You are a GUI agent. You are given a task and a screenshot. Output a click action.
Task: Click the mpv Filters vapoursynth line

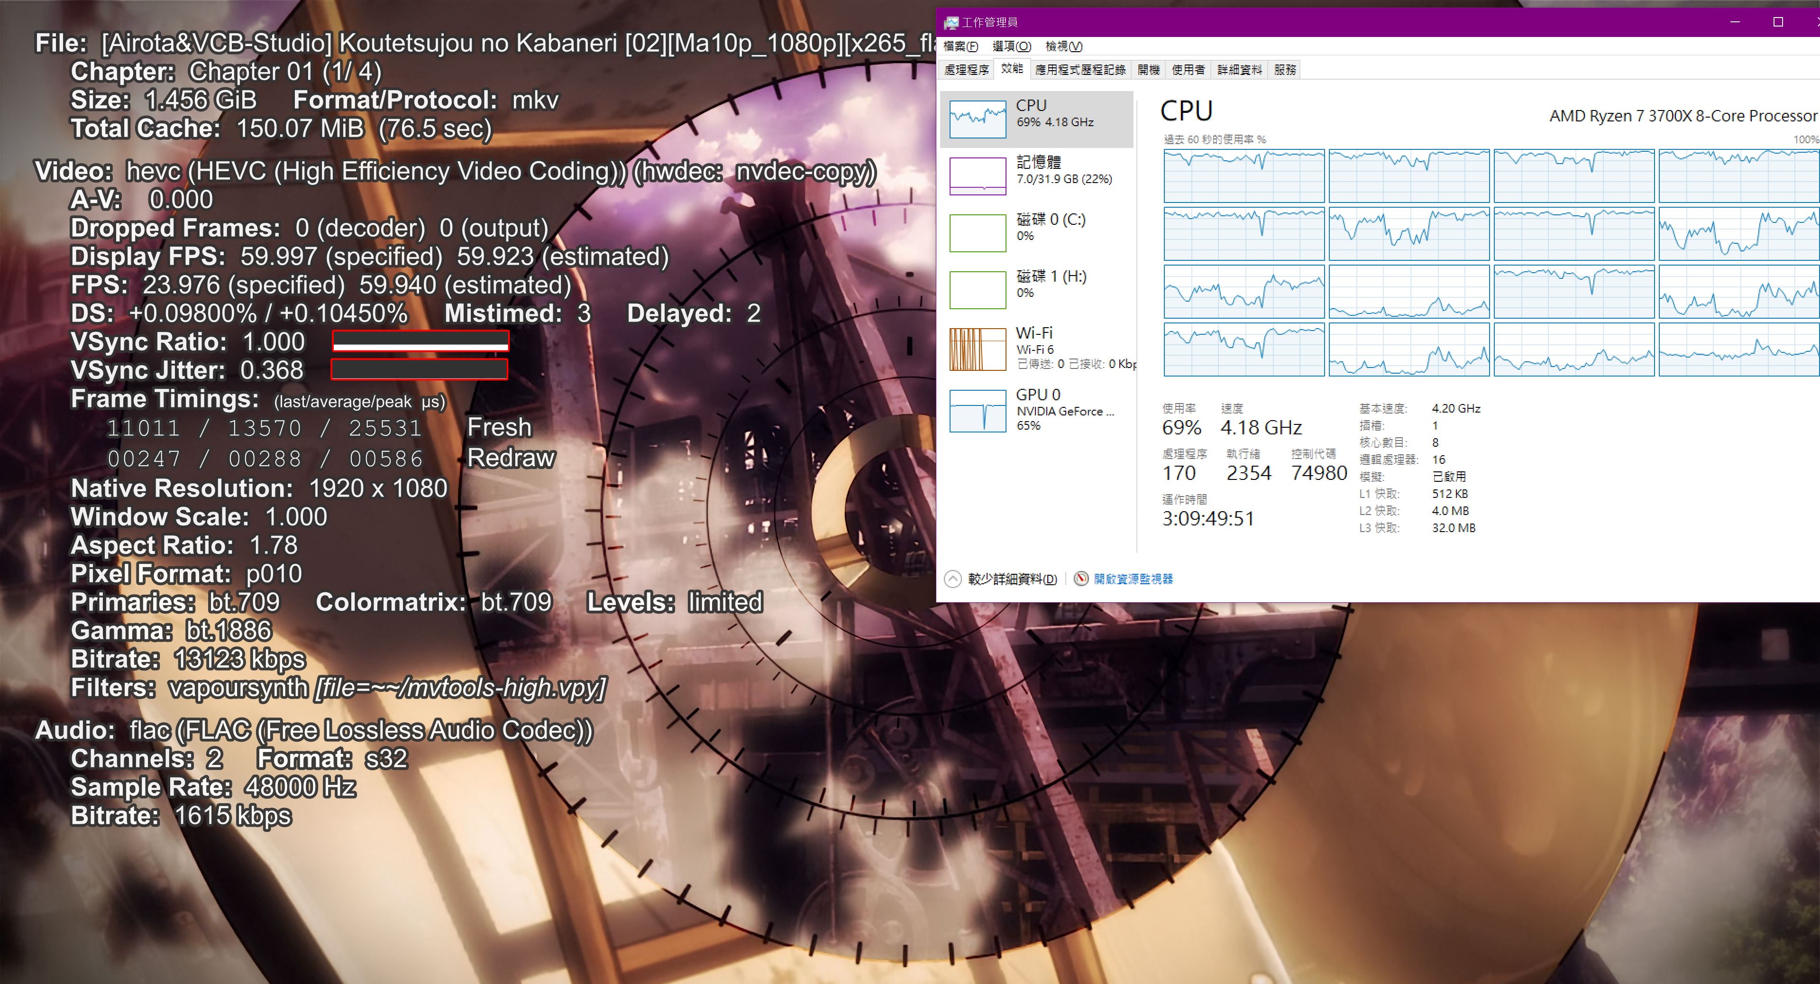pos(338,688)
